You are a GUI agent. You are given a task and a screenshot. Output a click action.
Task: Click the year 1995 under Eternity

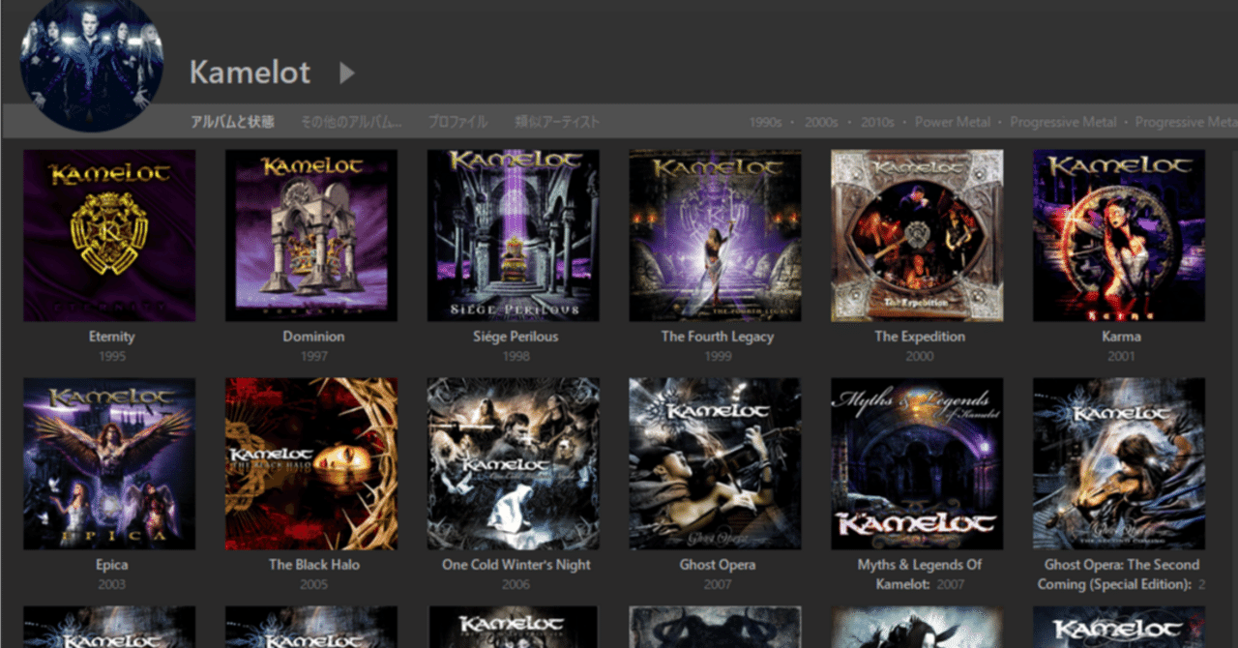click(x=111, y=356)
